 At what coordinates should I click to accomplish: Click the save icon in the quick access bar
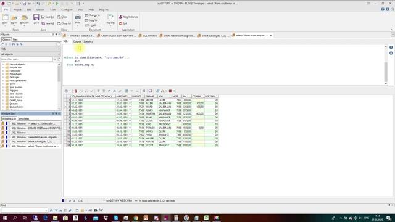[x=24, y=4]
